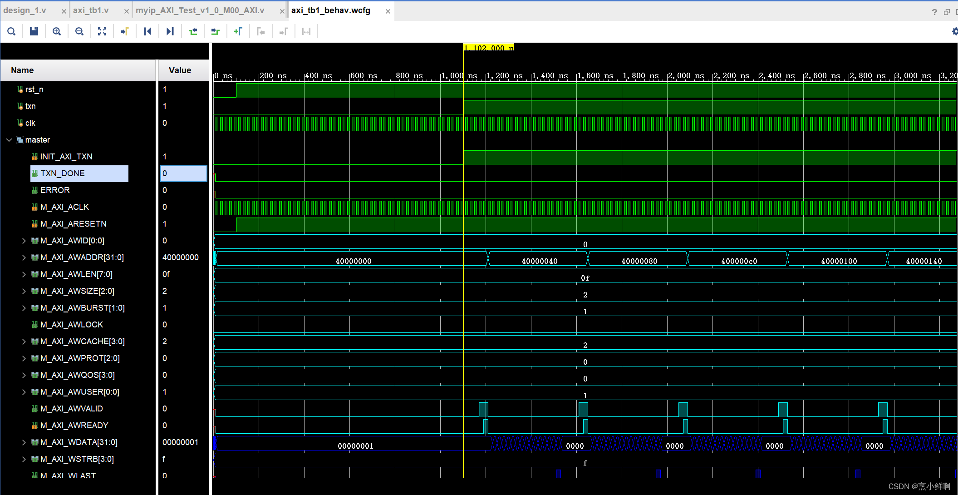Expand the M_AXI_AWCACHE[3:0] bus
The width and height of the screenshot is (958, 495).
coord(24,342)
